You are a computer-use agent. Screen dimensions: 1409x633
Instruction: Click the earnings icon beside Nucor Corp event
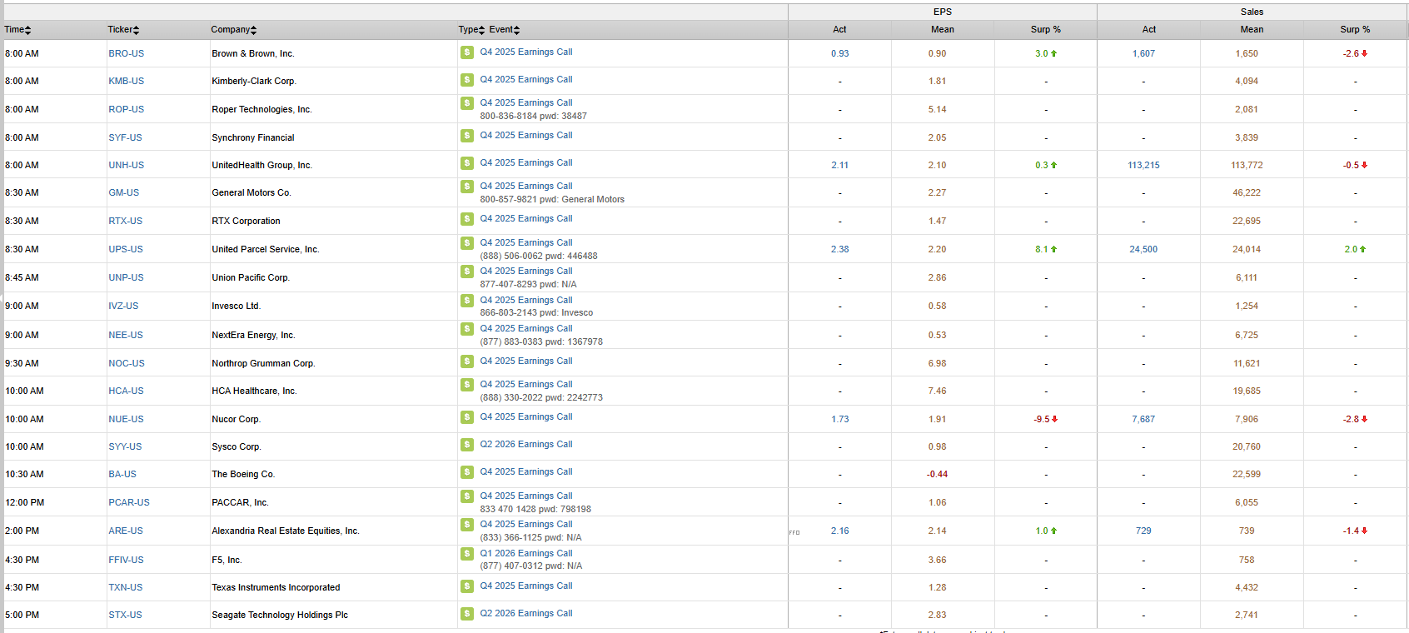pyautogui.click(x=467, y=417)
